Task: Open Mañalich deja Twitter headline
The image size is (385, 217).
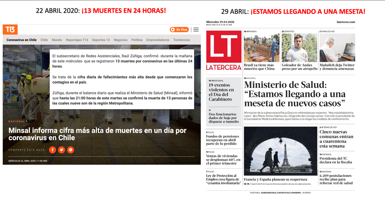Action: click(x=337, y=67)
